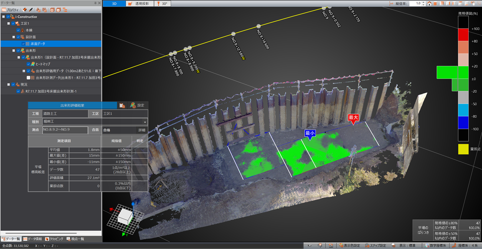This screenshot has width=482, height=249.
Task: Enable the 出来形計測データ checkbox
Action: point(28,78)
